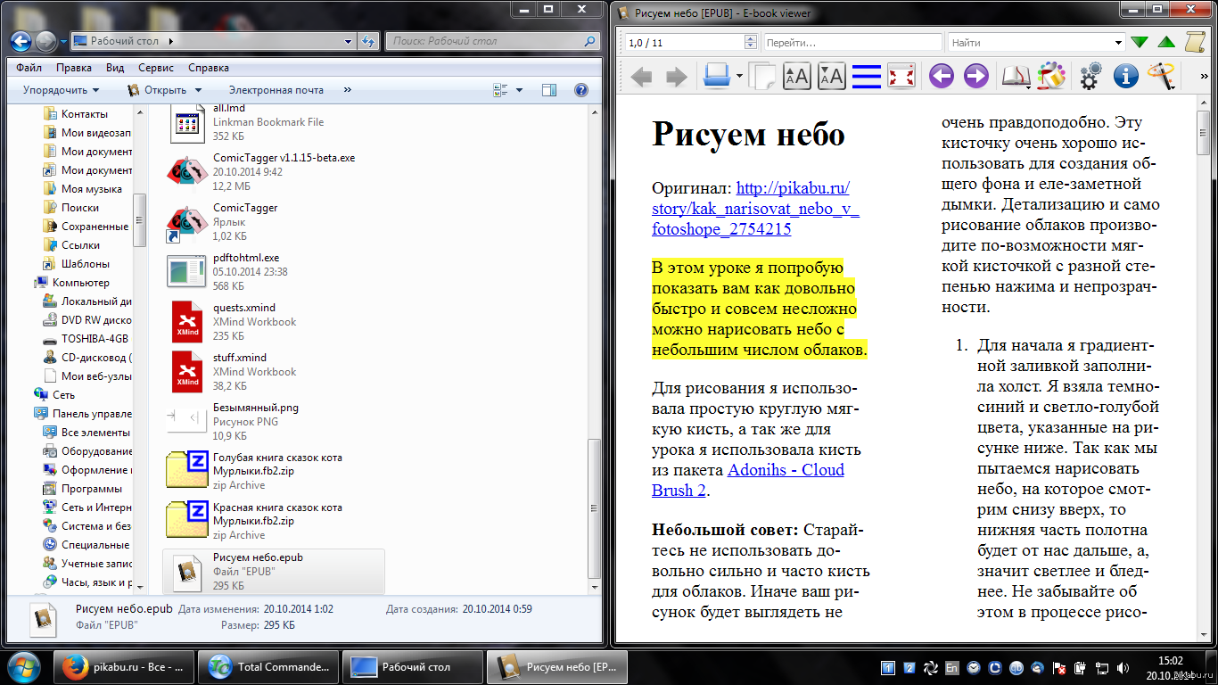Switch to Total Commander taskbar button
This screenshot has width=1218, height=685.
click(268, 666)
